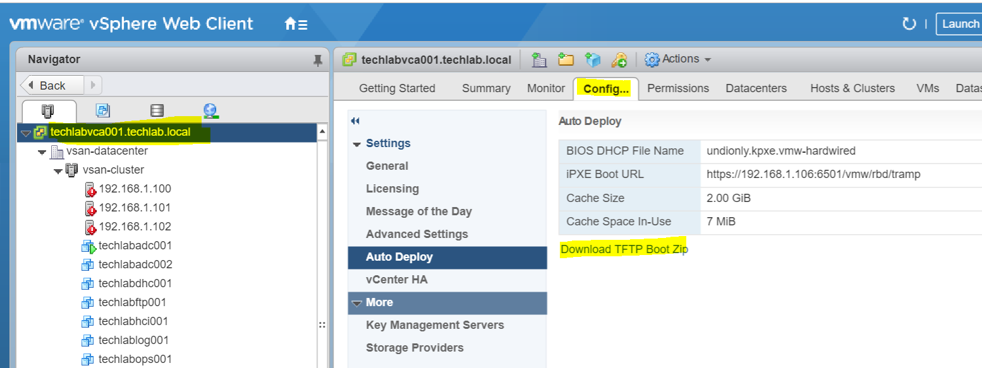Click the VM icon for techlabdhc001
The image size is (982, 368).
point(88,284)
